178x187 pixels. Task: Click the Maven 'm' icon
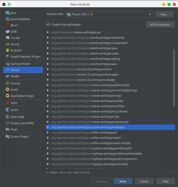tap(8, 70)
